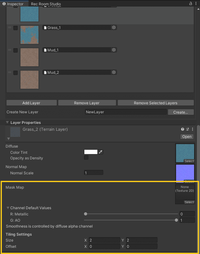
Task: Open presets icon for Grass_2 Terrain Layer
Action: coord(188,129)
